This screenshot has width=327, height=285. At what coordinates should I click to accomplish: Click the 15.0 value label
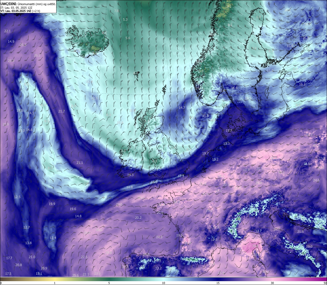tap(290, 46)
